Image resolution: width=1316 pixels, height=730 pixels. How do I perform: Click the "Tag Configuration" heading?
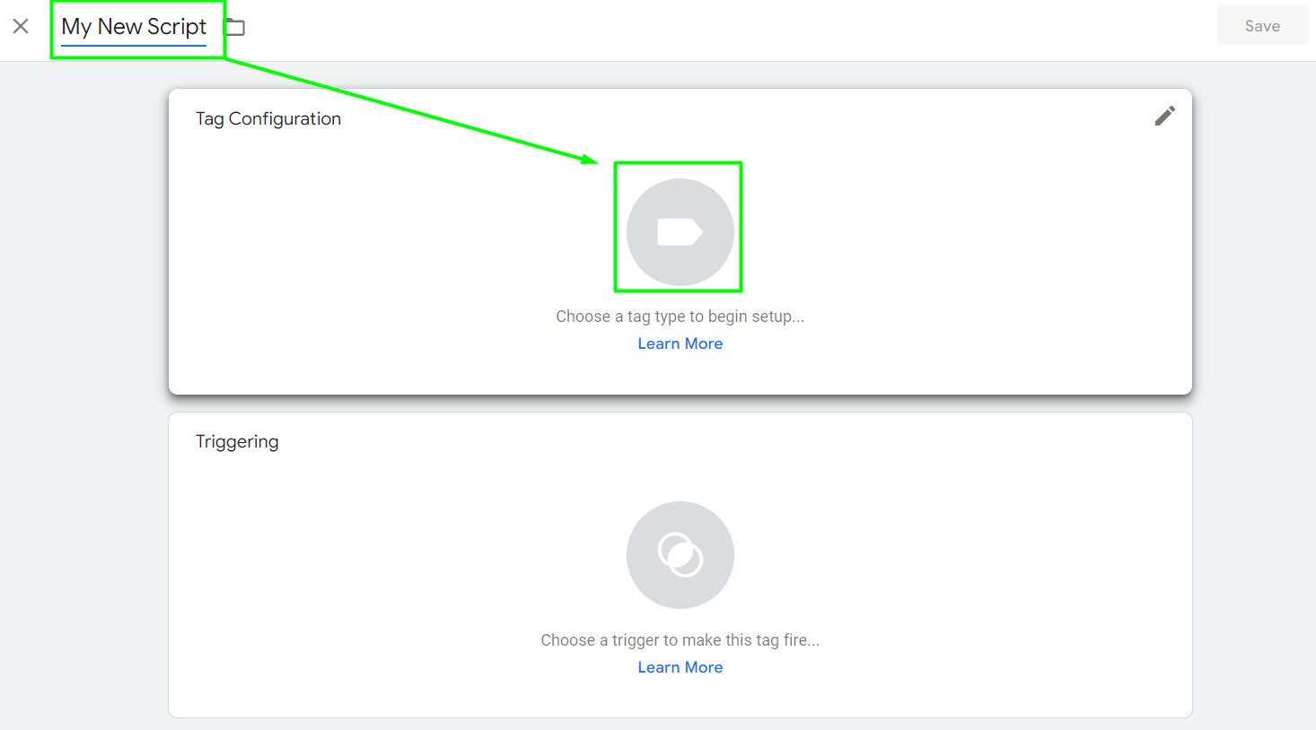pyautogui.click(x=268, y=118)
